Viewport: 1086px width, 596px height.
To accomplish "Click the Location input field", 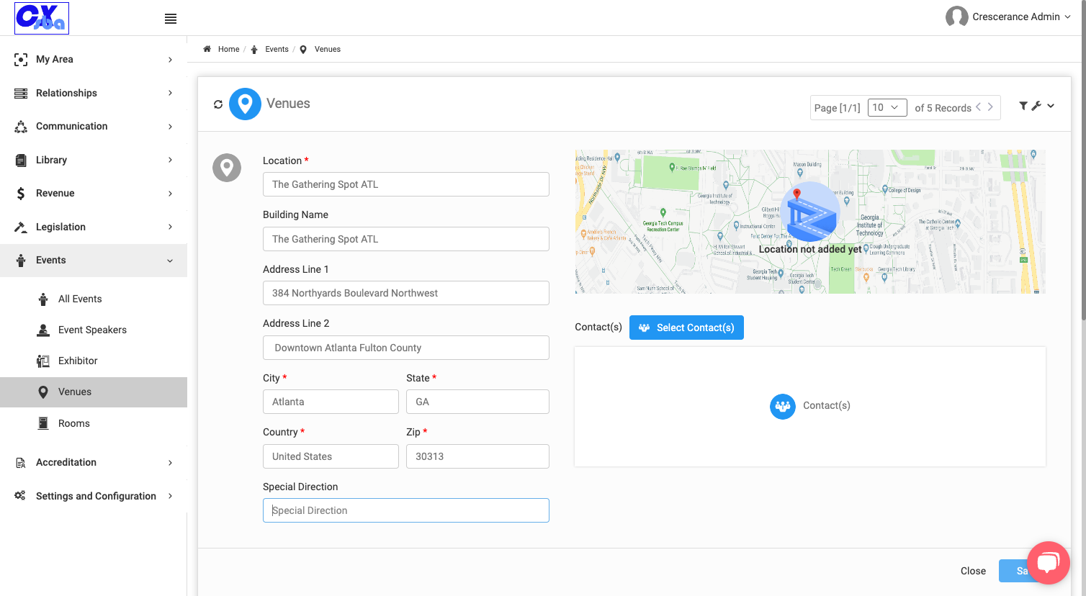I will 406,184.
